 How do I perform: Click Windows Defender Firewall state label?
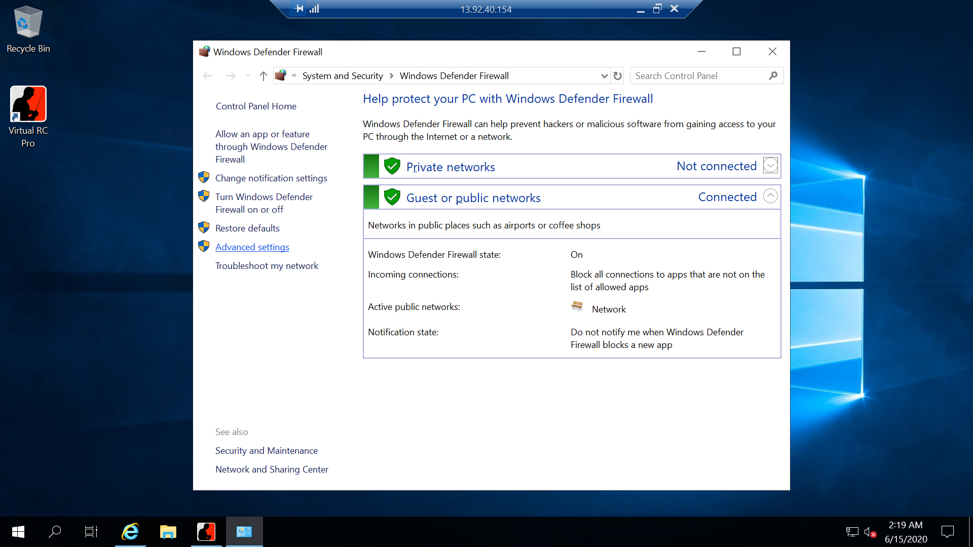tap(434, 255)
